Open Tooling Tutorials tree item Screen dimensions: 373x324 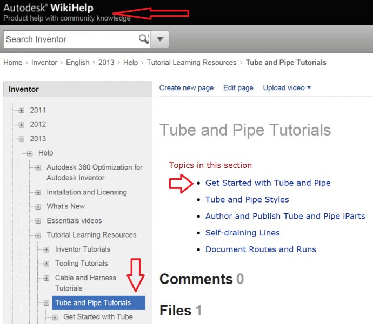[81, 264]
